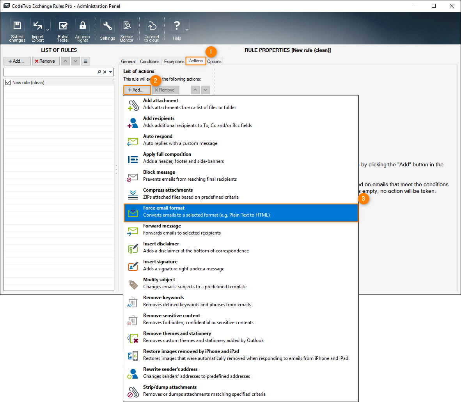Image resolution: width=461 pixels, height=402 pixels.
Task: Open the Server Monitor
Action: point(127,30)
